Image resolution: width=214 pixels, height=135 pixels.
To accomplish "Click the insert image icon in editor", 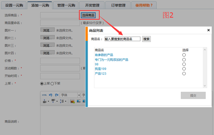I will 72,101.
